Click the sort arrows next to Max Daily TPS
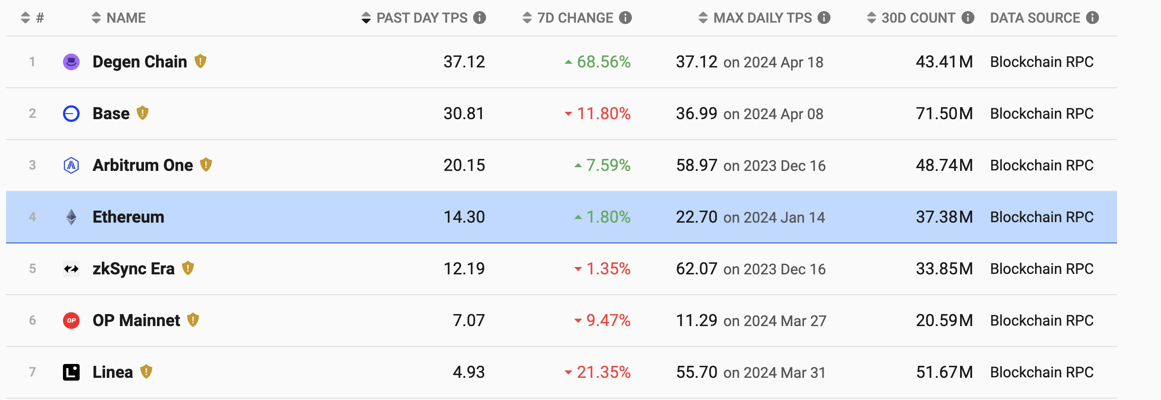This screenshot has height=400, width=1161. click(703, 18)
